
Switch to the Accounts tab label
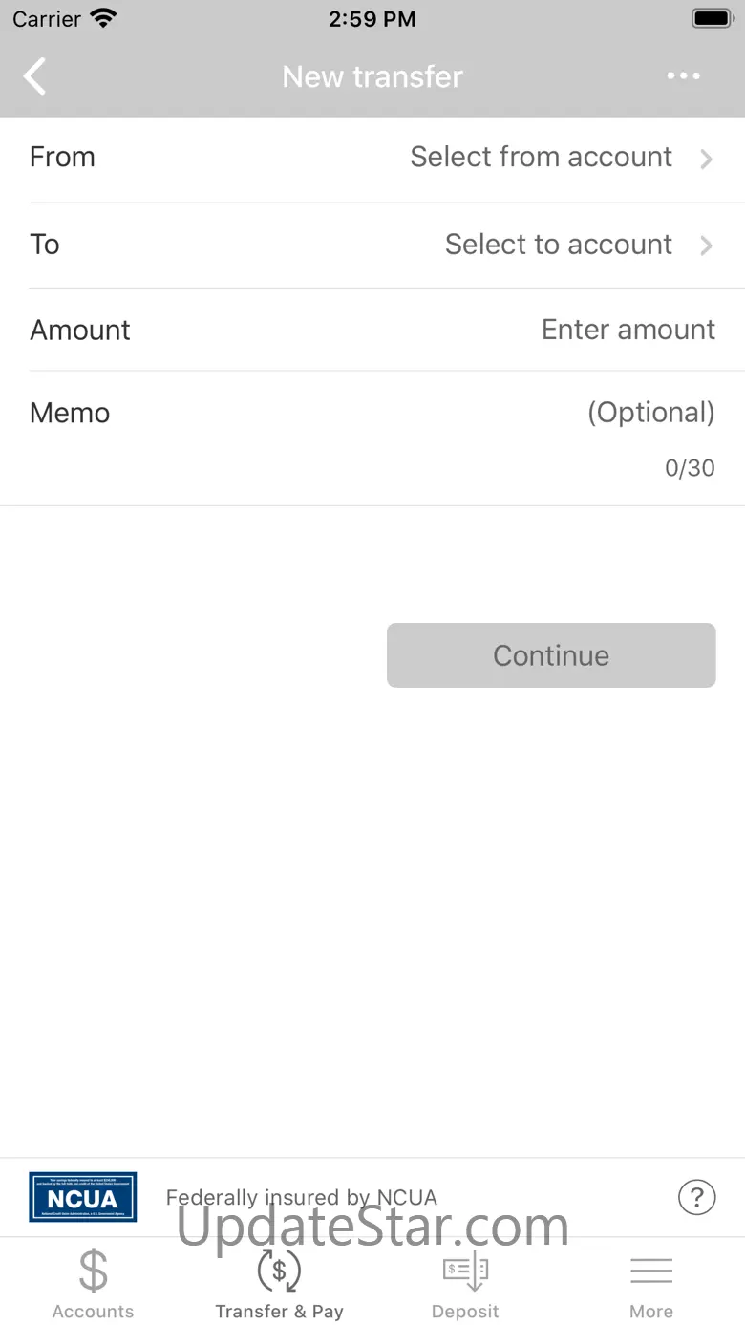click(93, 1312)
